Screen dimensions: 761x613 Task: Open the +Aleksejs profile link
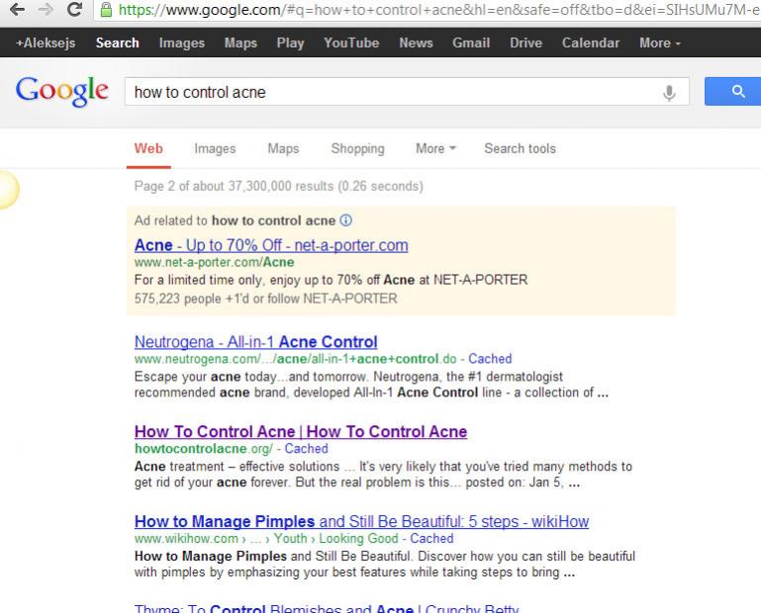[46, 43]
